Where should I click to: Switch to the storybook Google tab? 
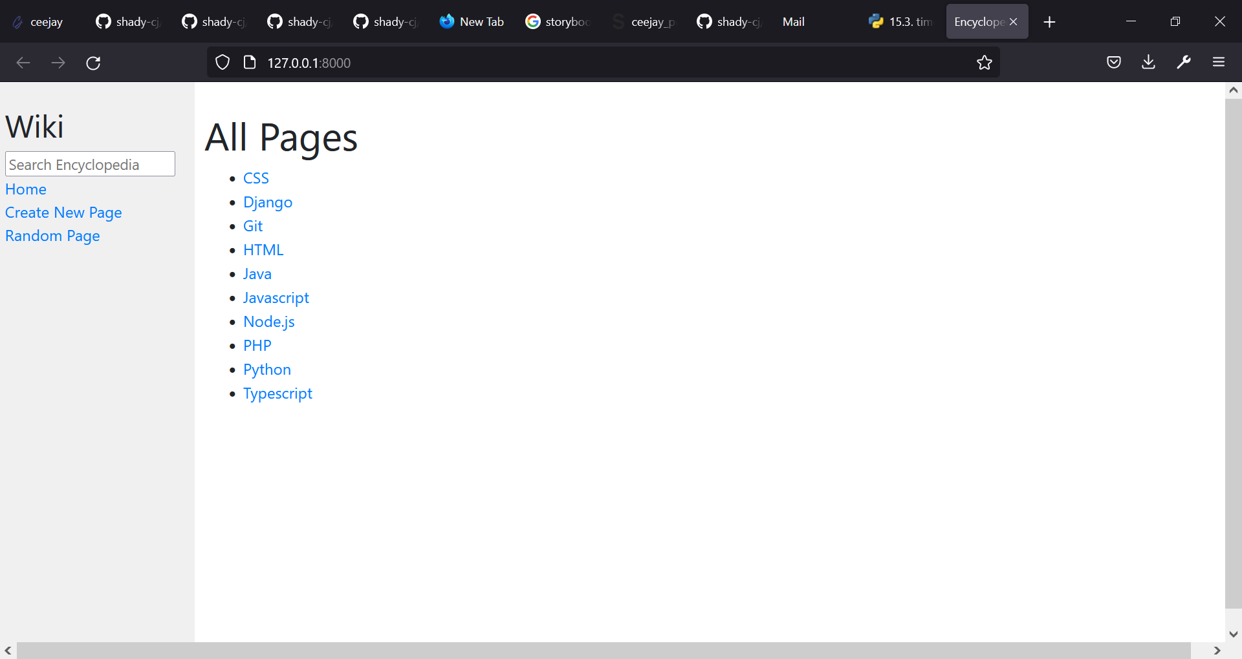coord(558,22)
